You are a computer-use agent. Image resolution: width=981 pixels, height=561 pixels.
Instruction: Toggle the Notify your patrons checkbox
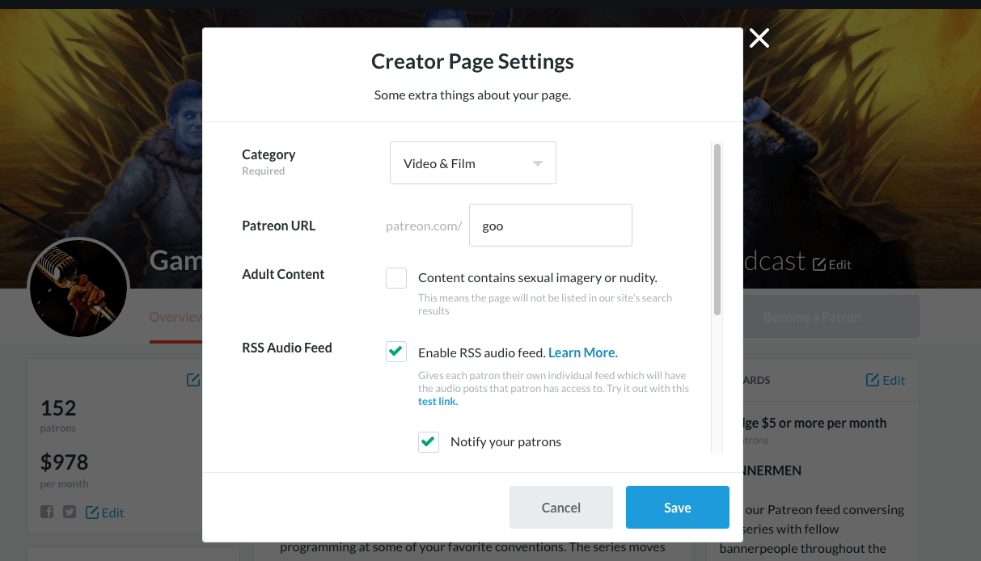(x=429, y=441)
